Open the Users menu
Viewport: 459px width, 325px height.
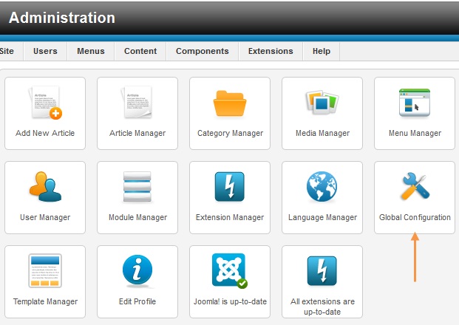point(46,51)
